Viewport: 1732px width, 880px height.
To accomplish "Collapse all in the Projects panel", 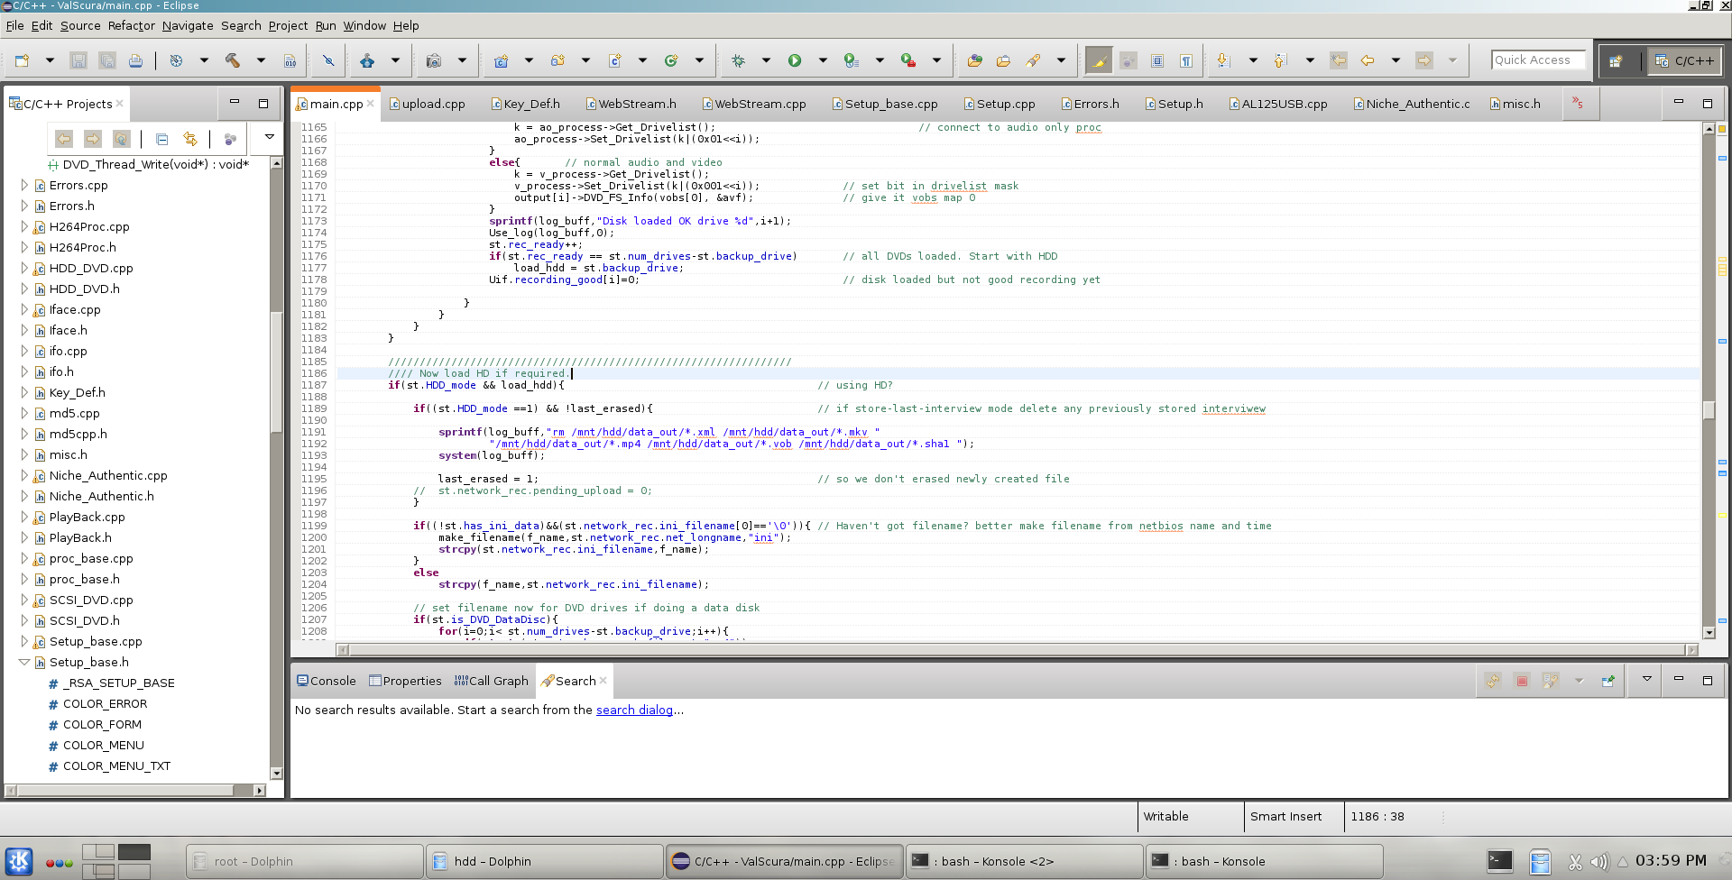I will coord(161,139).
